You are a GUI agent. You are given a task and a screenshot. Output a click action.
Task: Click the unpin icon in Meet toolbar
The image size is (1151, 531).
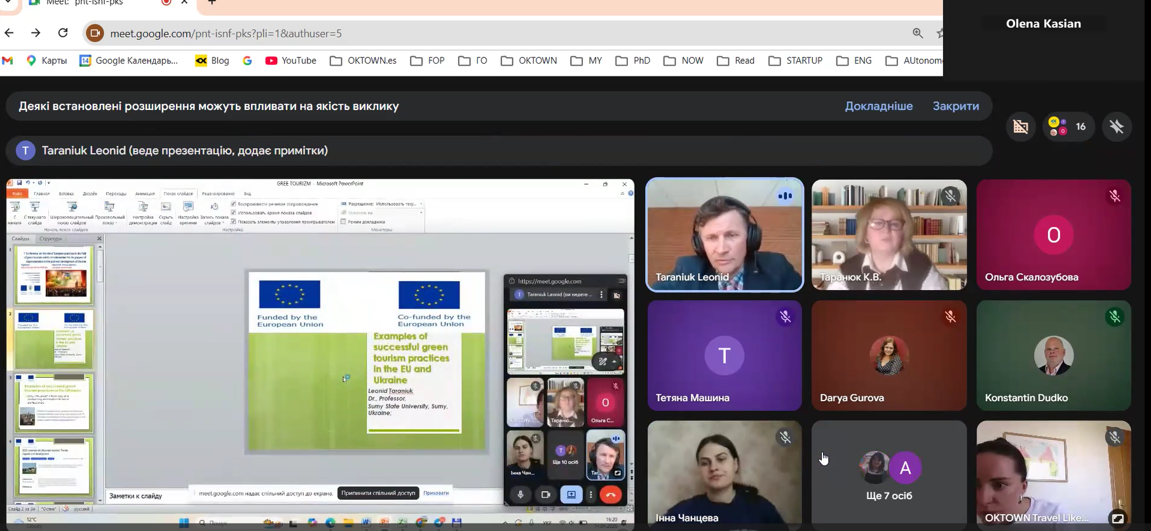(1116, 127)
